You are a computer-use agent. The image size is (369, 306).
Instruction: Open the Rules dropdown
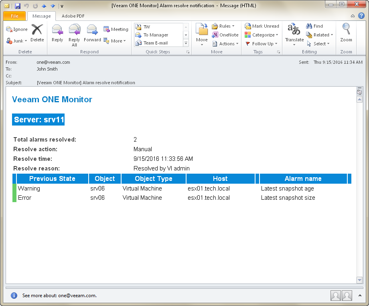pyautogui.click(x=223, y=26)
